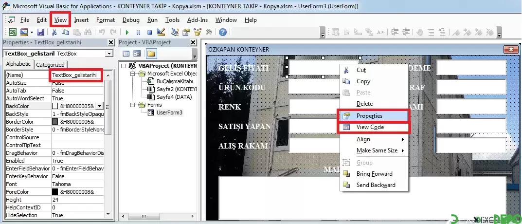Click View Object icon in Project panel
The image size is (522, 224).
[x=137, y=54]
